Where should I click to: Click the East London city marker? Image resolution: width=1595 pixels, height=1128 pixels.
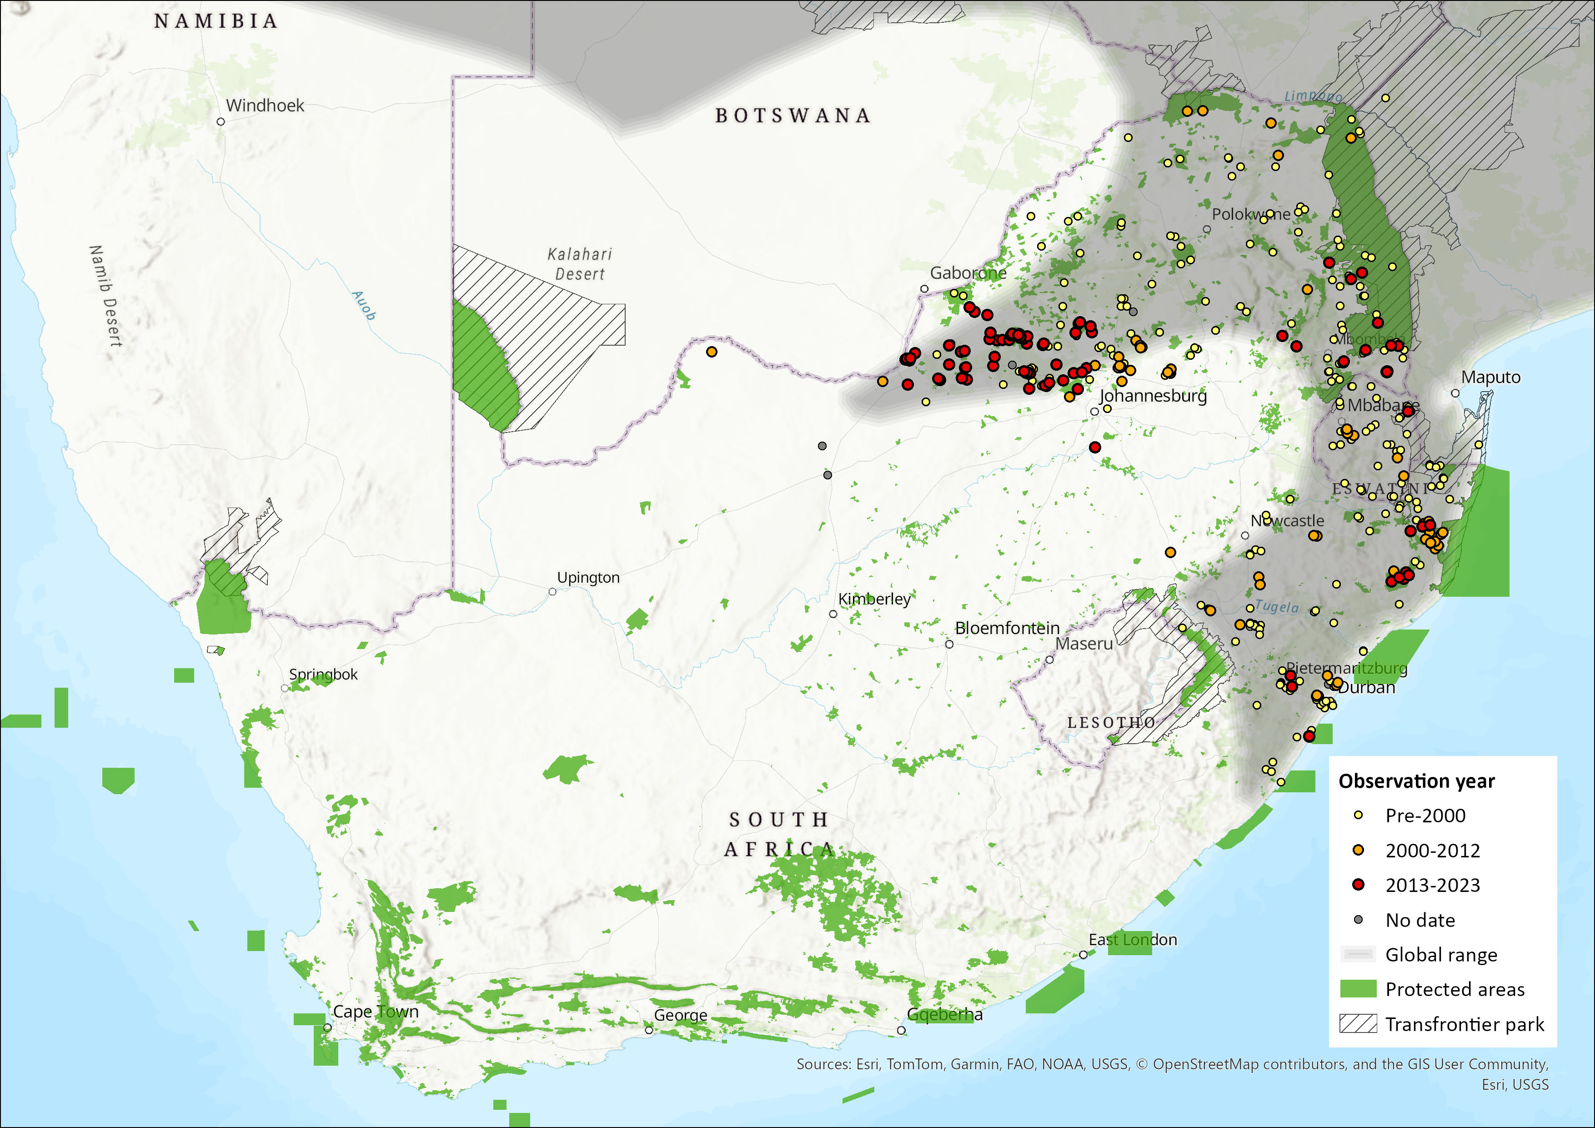1083,955
